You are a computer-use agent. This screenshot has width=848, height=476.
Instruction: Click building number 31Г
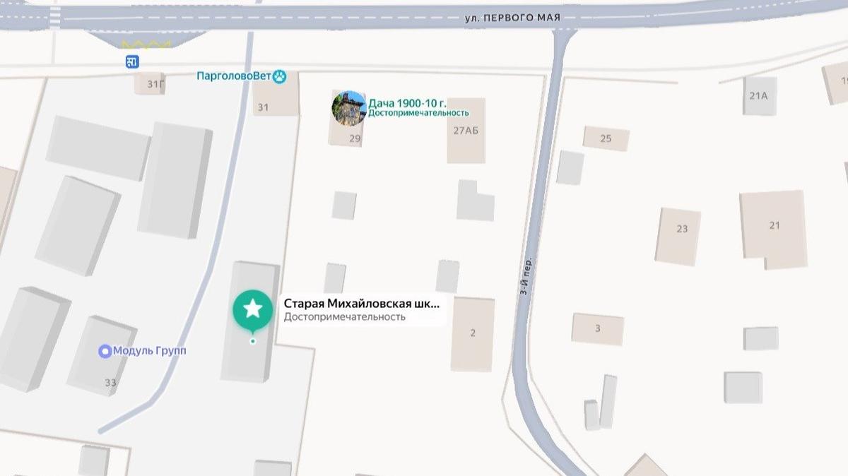pos(155,85)
